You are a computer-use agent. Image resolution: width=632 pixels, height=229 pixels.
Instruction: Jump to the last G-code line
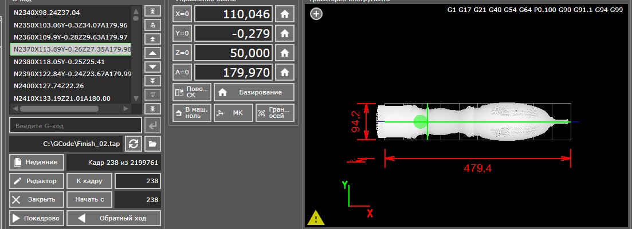(152, 109)
